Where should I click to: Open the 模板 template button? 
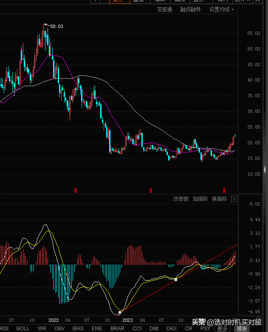tap(242, 329)
